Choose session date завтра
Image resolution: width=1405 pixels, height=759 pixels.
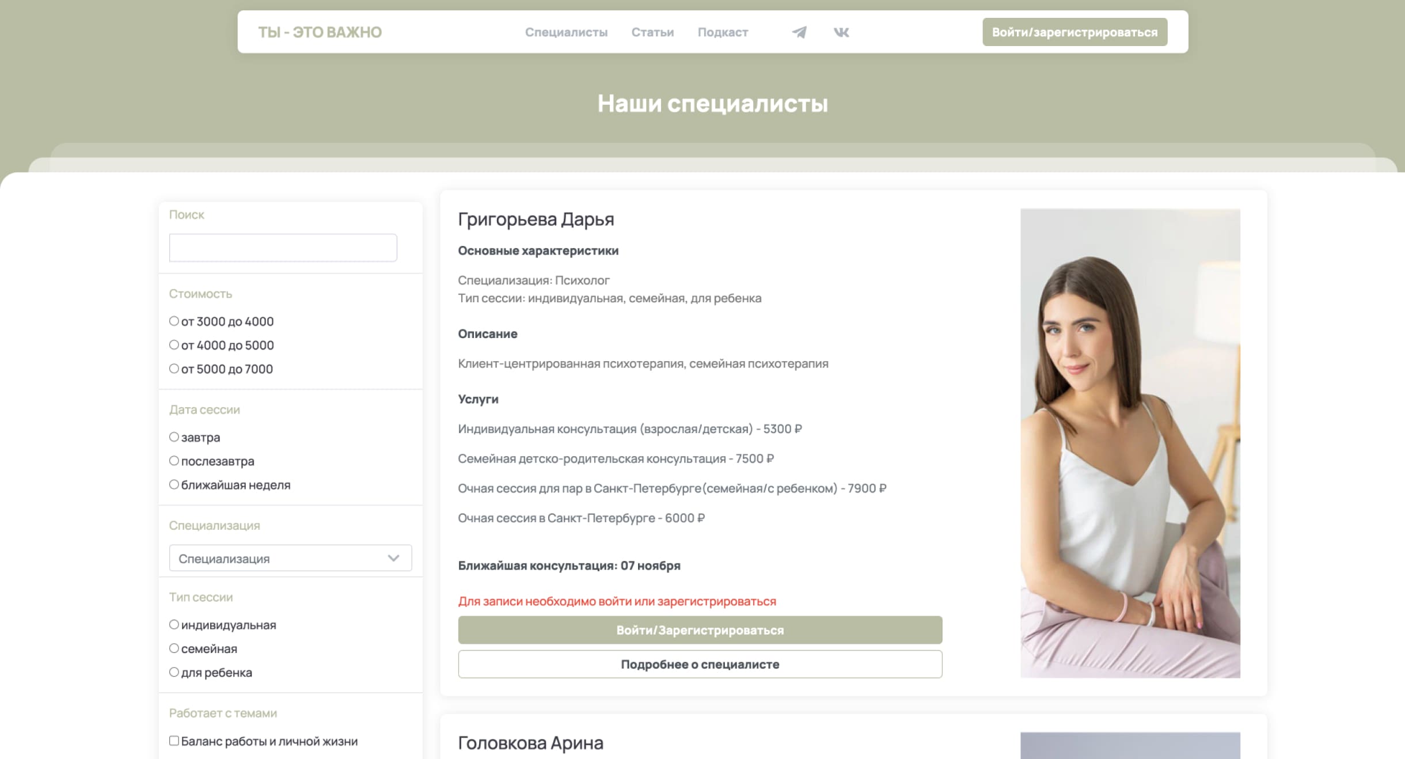click(174, 437)
